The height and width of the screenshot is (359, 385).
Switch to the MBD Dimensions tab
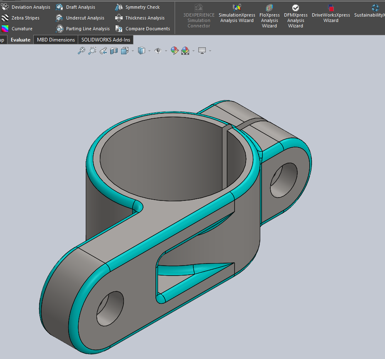pyautogui.click(x=55, y=39)
